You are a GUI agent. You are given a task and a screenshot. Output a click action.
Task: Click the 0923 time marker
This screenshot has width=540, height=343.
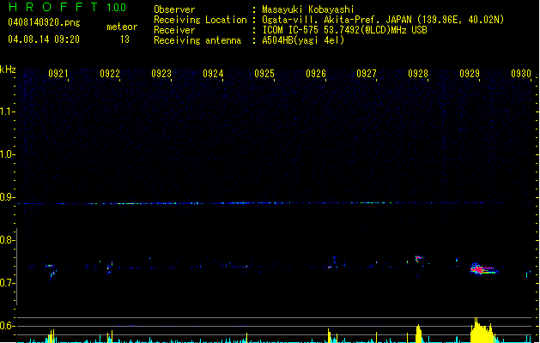(x=161, y=74)
